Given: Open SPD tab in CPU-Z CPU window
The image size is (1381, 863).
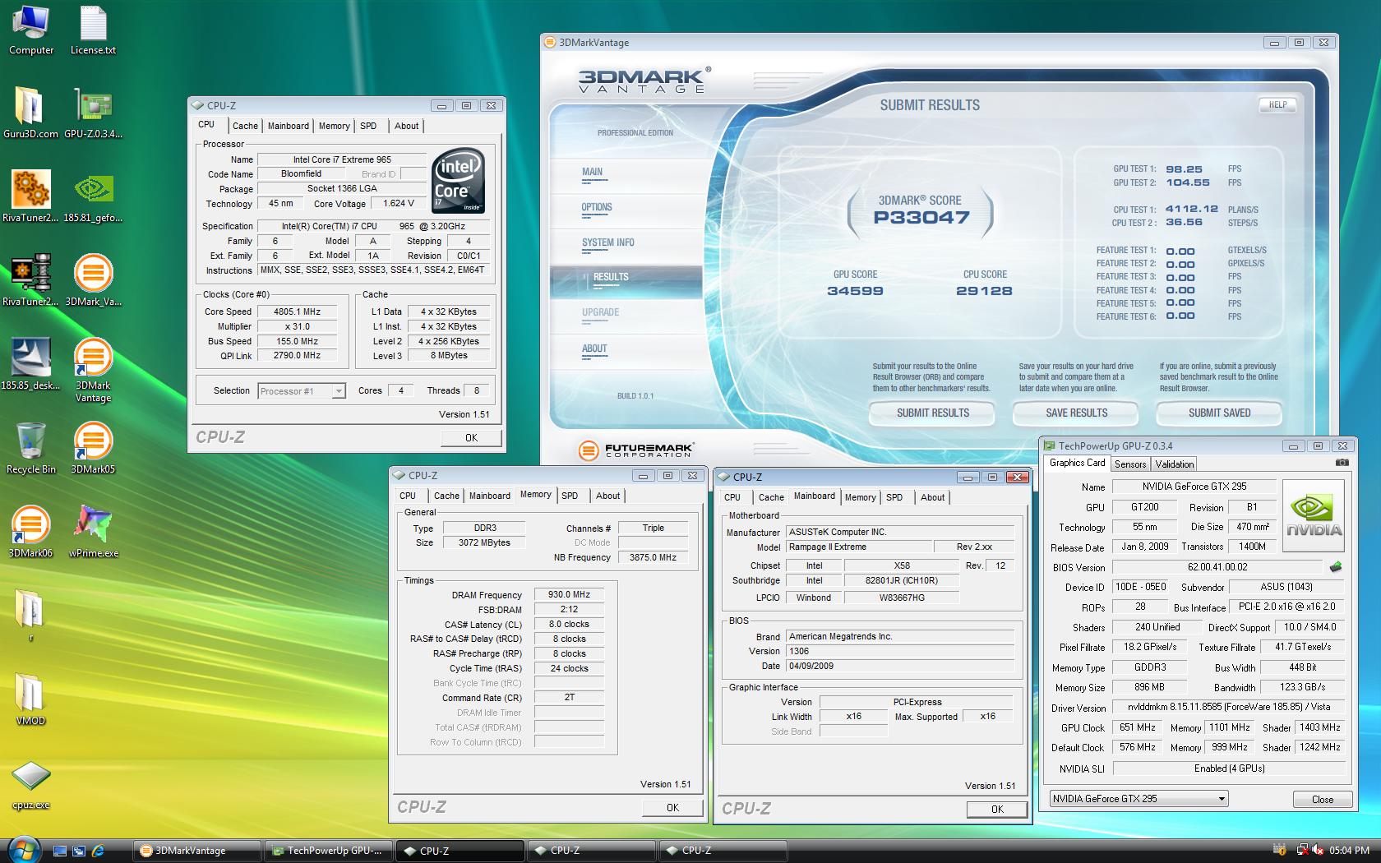Looking at the screenshot, I should point(368,126).
